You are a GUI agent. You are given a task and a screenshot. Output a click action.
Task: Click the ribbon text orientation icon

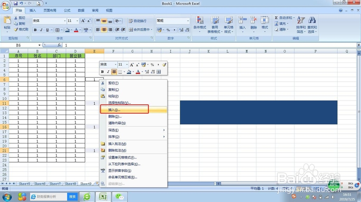coord(118,21)
